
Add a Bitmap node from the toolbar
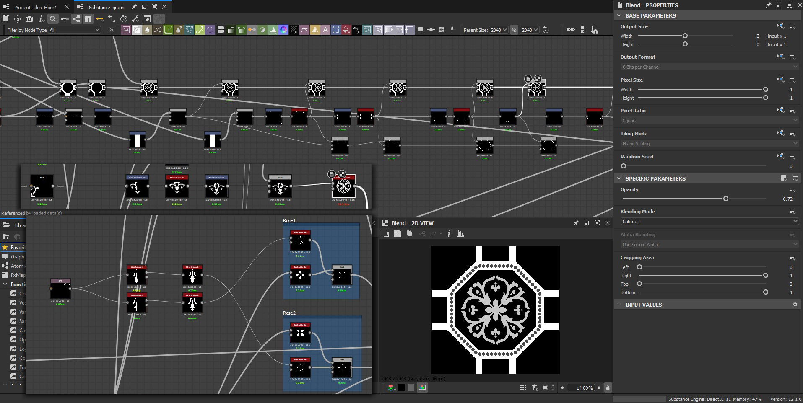click(126, 30)
